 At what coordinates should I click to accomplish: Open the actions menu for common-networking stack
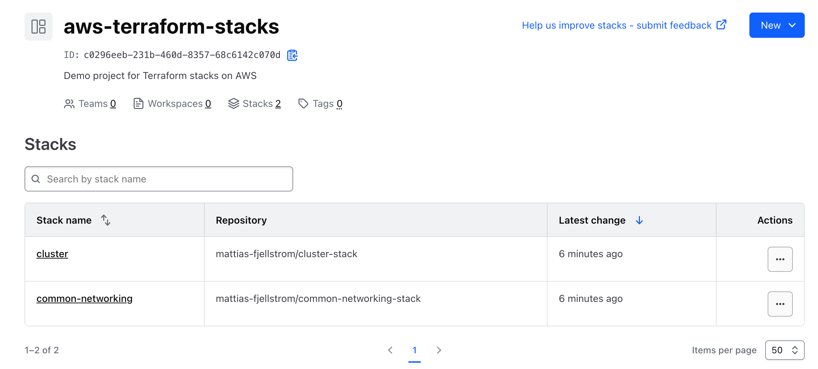tap(780, 304)
